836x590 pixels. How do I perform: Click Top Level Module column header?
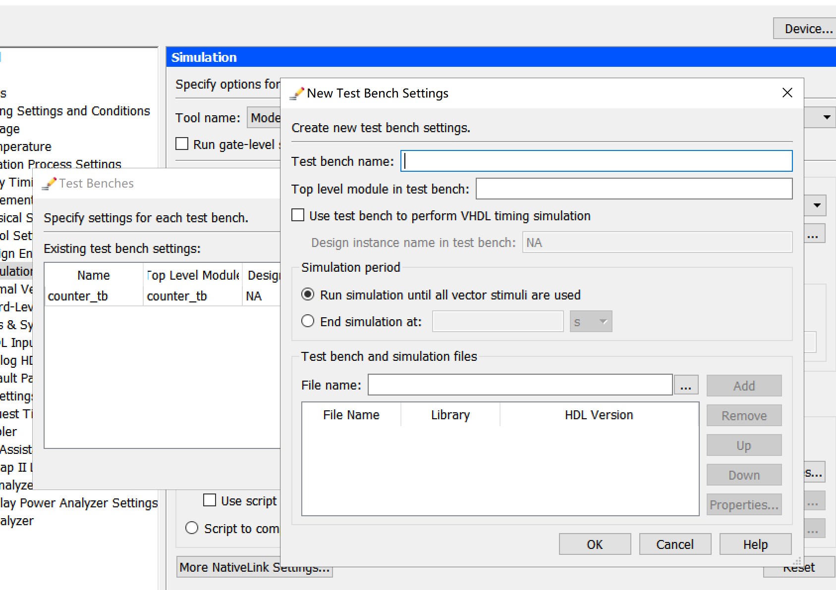tap(193, 275)
